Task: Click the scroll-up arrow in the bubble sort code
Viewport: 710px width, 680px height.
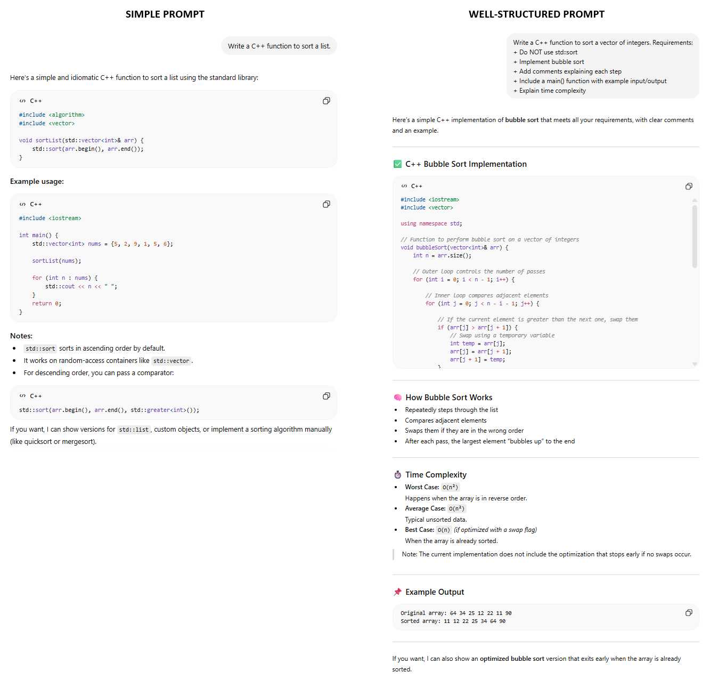Action: tap(695, 200)
